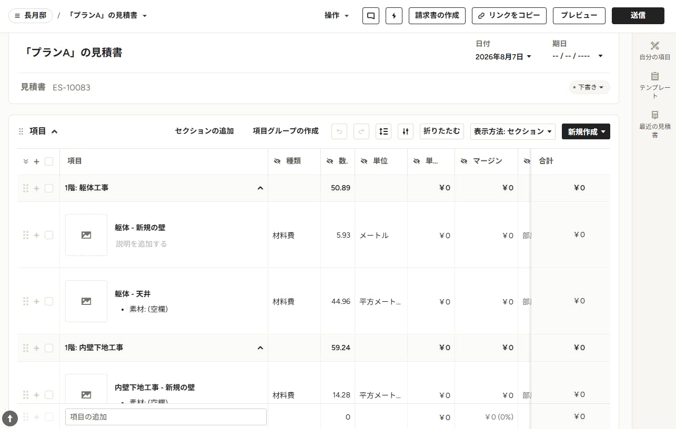The height and width of the screenshot is (429, 676).
Task: Check the 躯体 - 天井 row checkbox
Action: pyautogui.click(x=49, y=301)
